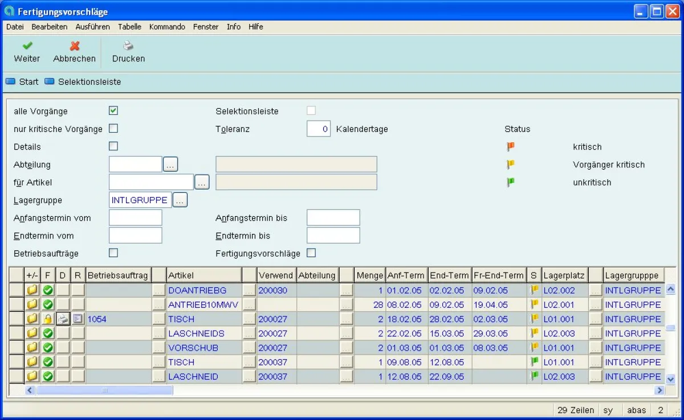Screen dimensions: 684x420
Task: Click the printer icon in the D column of row 1054
Action: pos(63,319)
